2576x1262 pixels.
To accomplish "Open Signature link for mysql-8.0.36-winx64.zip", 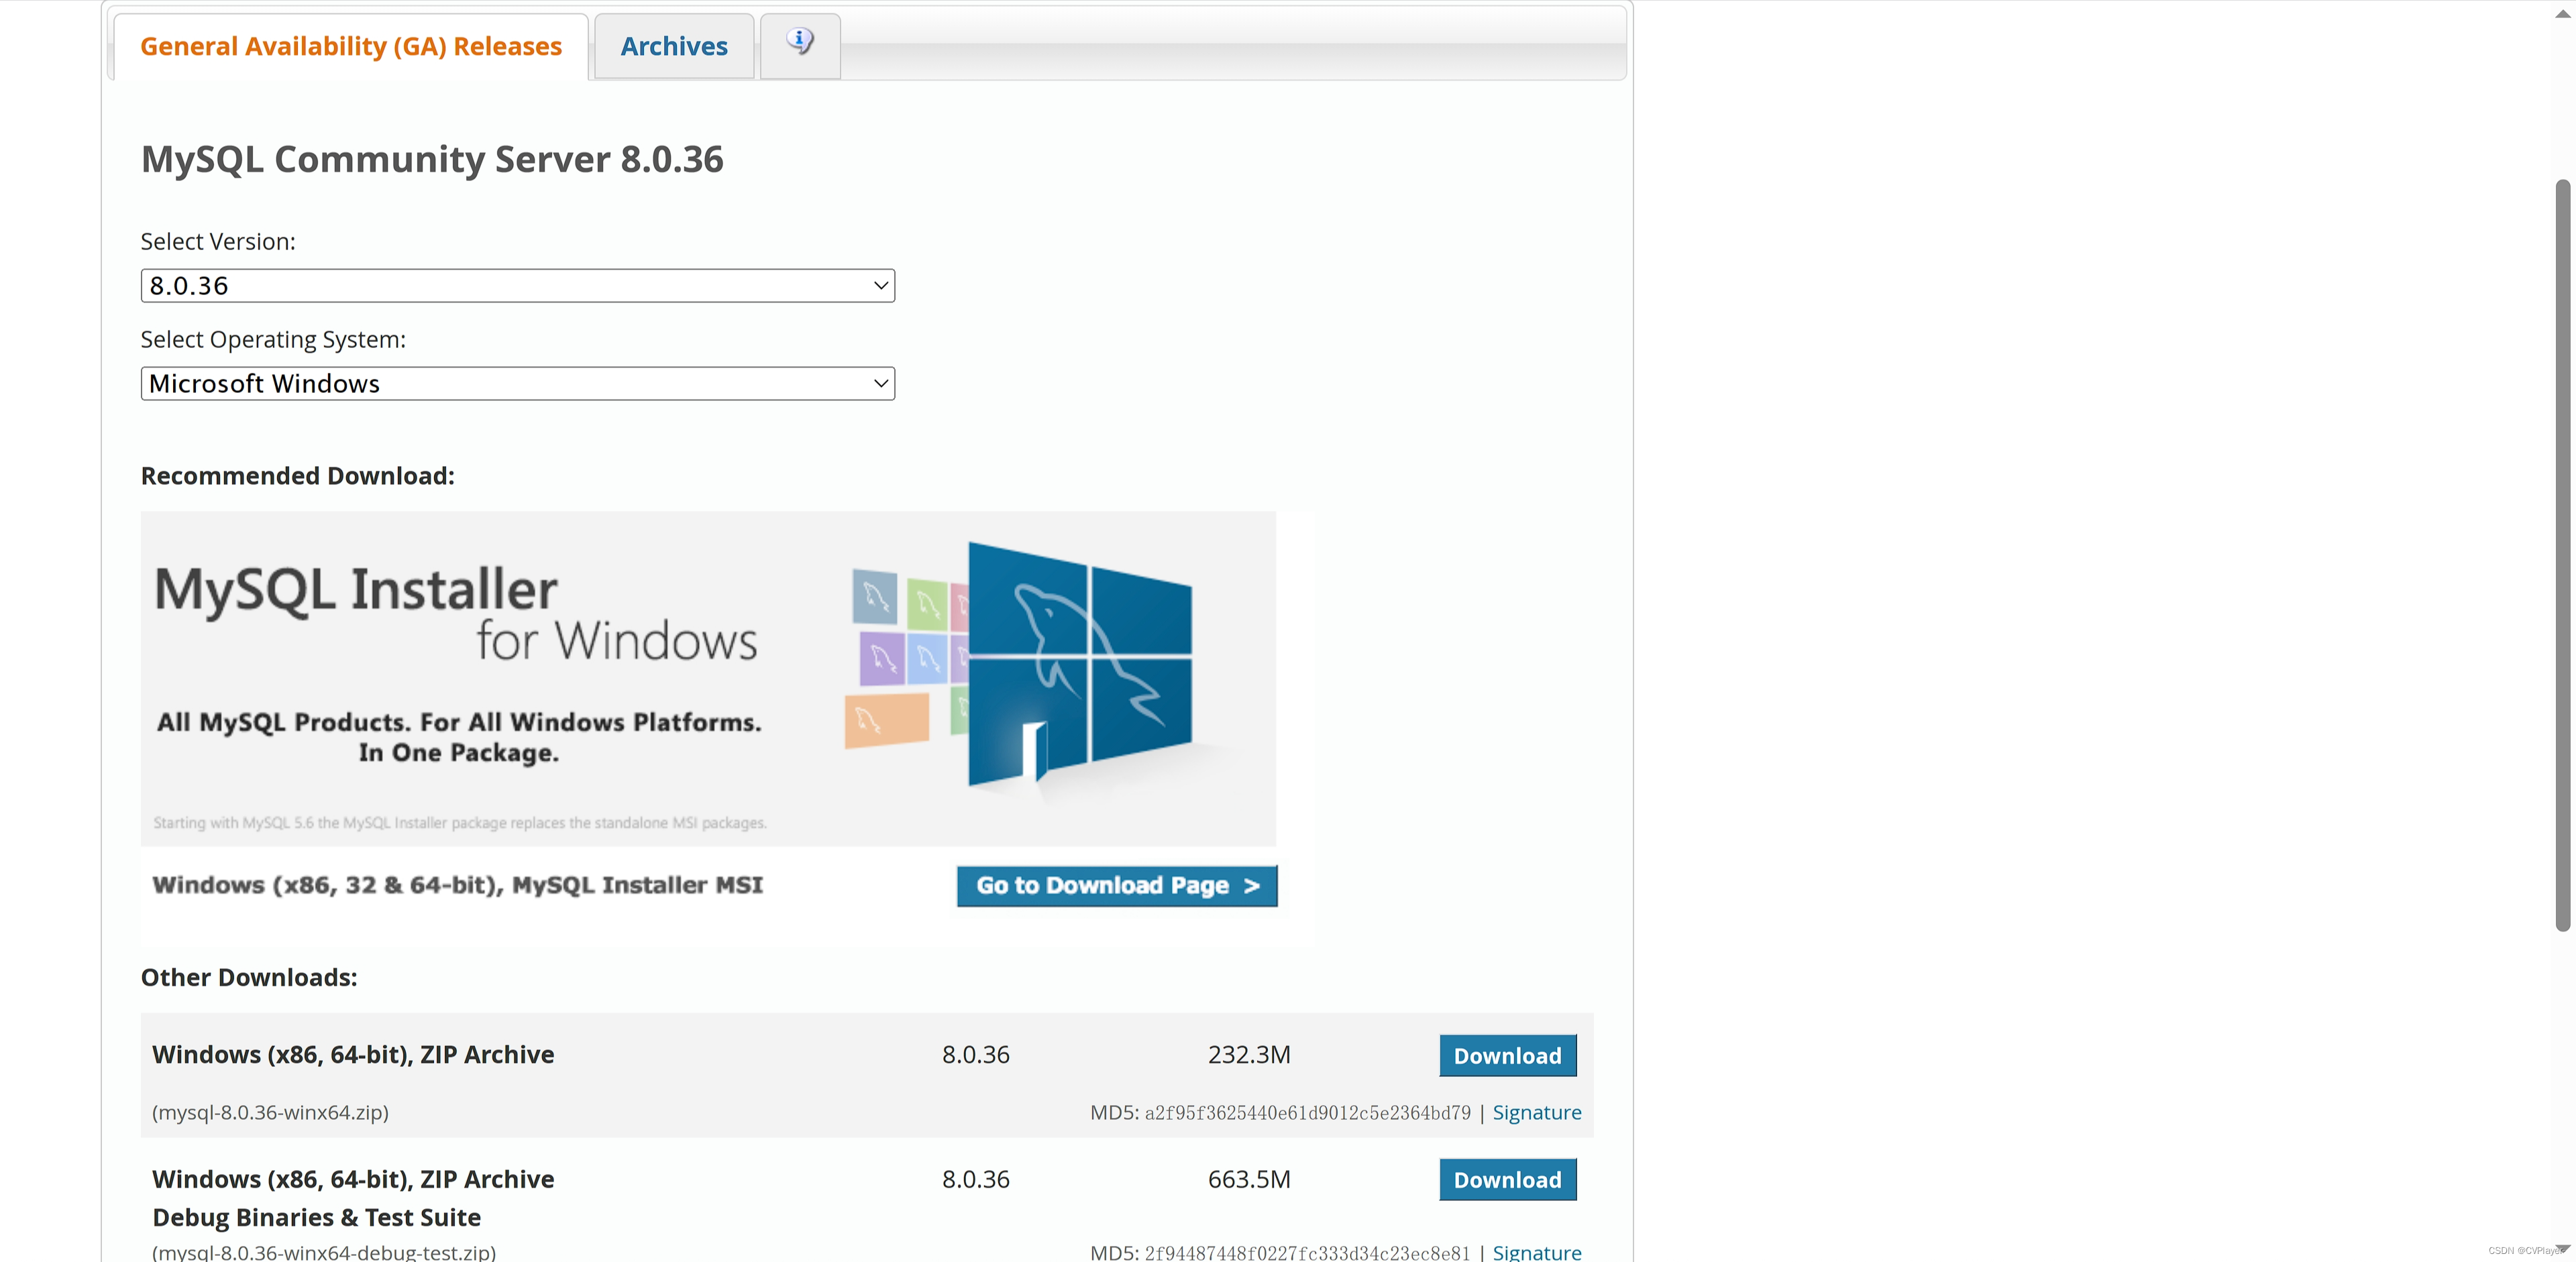I will coord(1536,1112).
